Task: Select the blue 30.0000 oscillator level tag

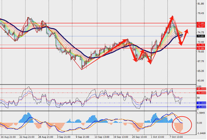Action: coord(202,103)
